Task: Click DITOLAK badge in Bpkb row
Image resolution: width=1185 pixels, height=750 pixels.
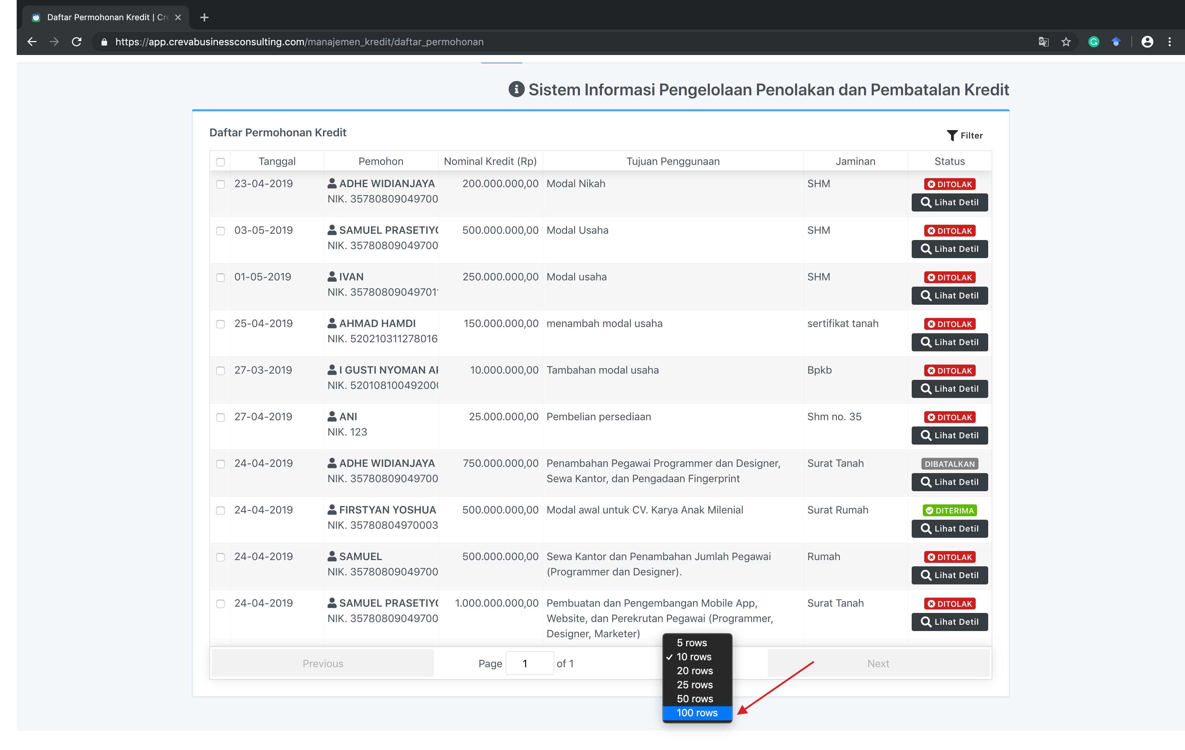Action: 949,371
